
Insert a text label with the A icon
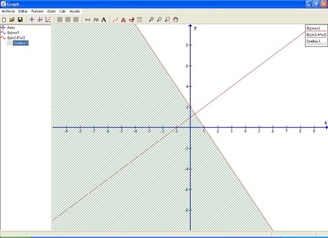pos(104,20)
